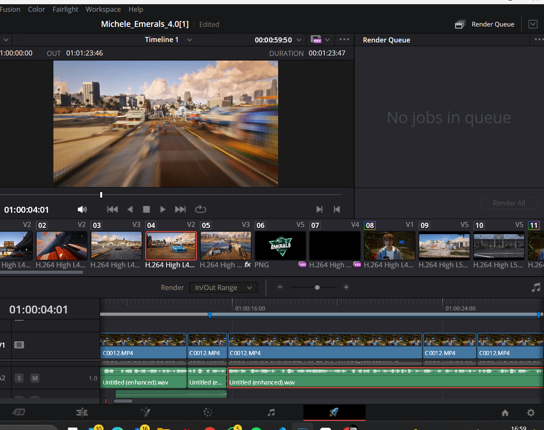Open Project Settings gear icon
544x430 pixels.
click(x=531, y=413)
